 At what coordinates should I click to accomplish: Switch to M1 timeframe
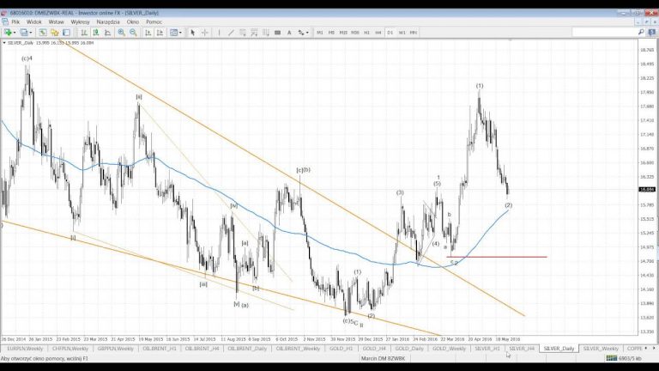[x=320, y=33]
